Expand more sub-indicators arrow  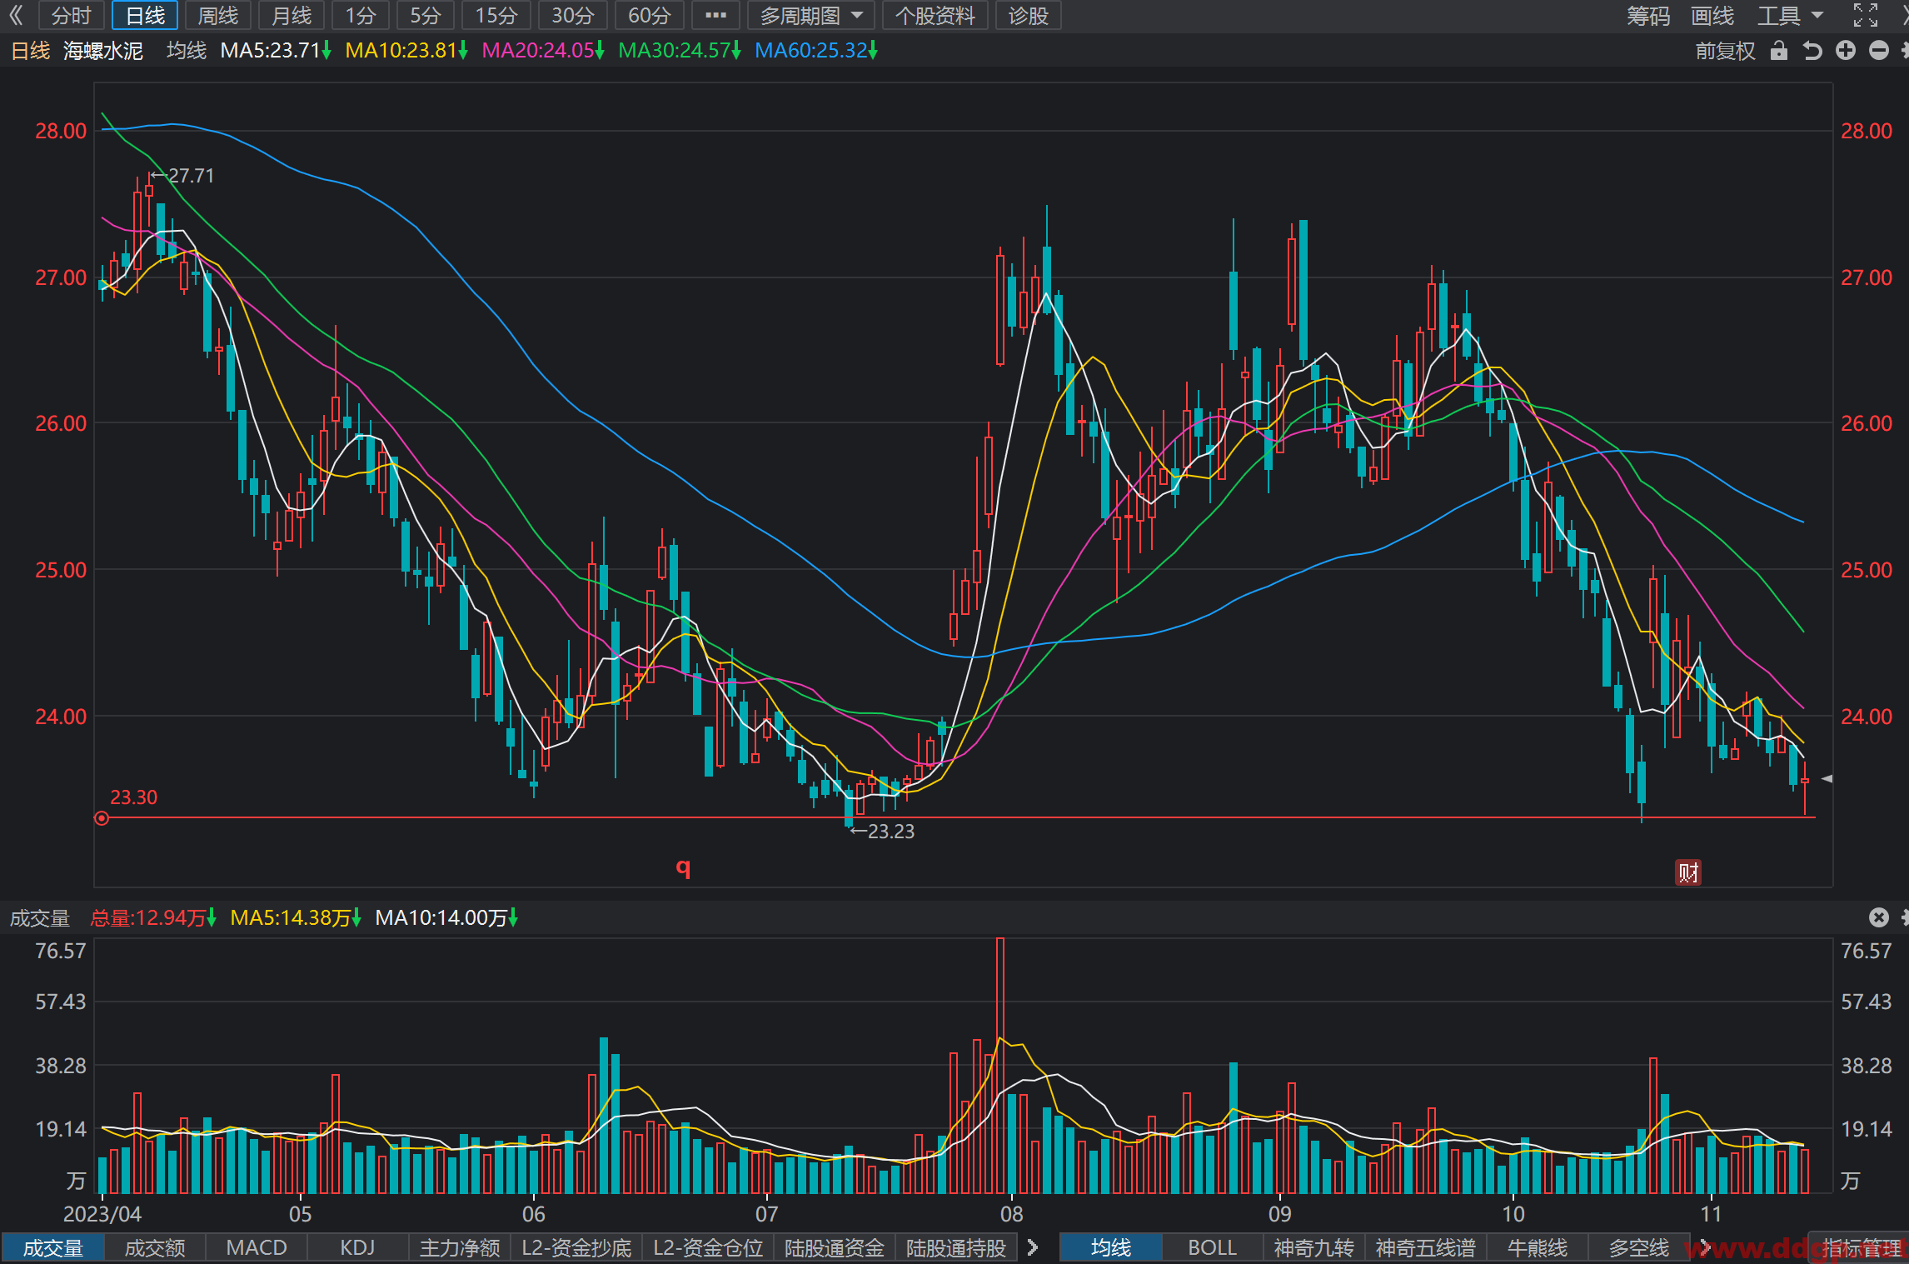(1033, 1247)
